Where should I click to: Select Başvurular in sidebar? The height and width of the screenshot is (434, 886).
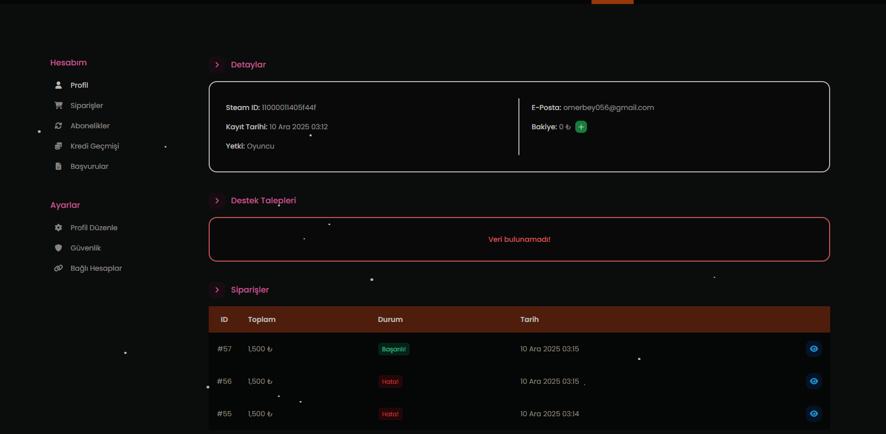(89, 166)
